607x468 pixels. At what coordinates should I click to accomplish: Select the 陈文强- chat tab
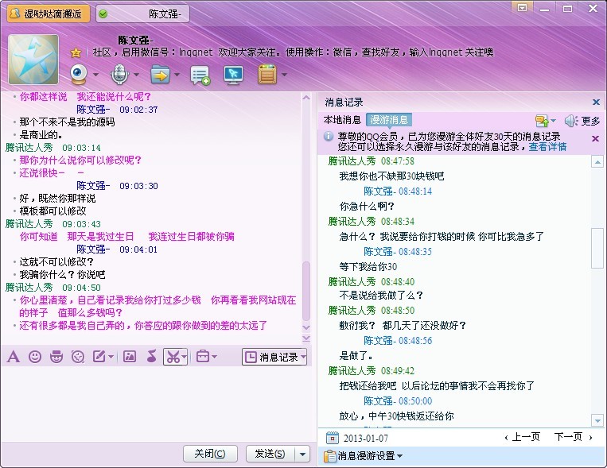(143, 14)
